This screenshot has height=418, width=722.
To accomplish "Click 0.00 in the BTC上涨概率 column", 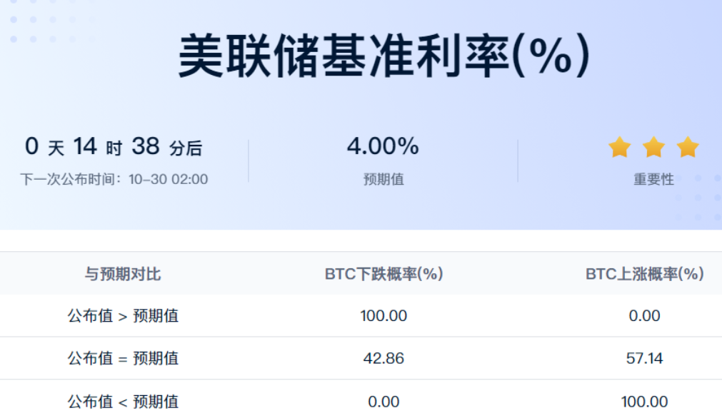I will (x=644, y=316).
